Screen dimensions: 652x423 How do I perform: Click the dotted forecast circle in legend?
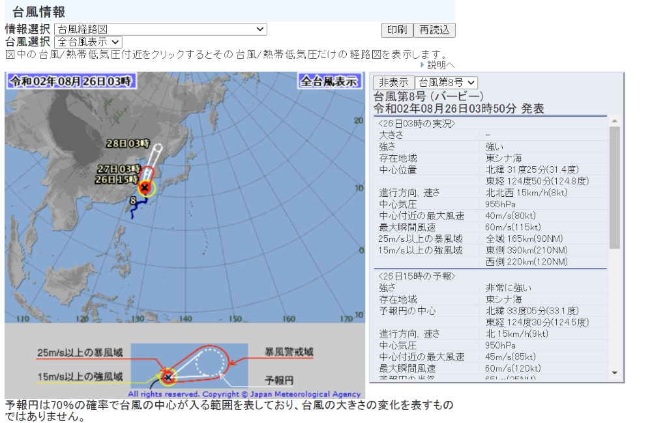pos(210,362)
